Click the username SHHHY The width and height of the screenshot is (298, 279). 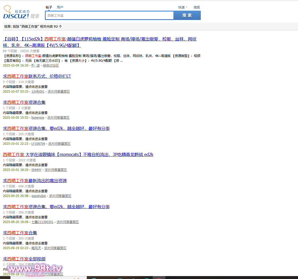point(36,170)
